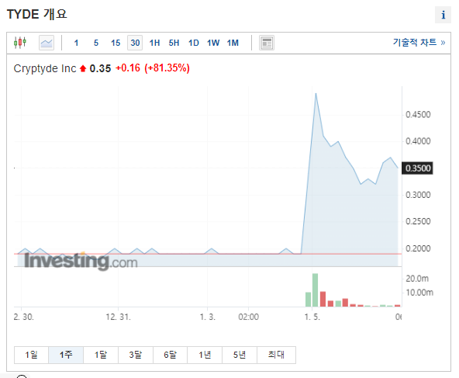Screen dimensions: 459x378
Task: Open the chart news/table view icon
Action: [267, 43]
